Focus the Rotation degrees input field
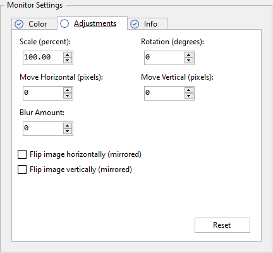The width and height of the screenshot is (273, 253). [x=164, y=58]
